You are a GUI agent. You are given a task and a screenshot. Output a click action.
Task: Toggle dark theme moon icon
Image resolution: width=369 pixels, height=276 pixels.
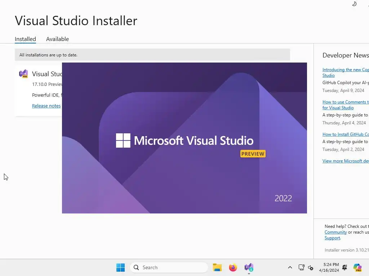tap(354, 4)
